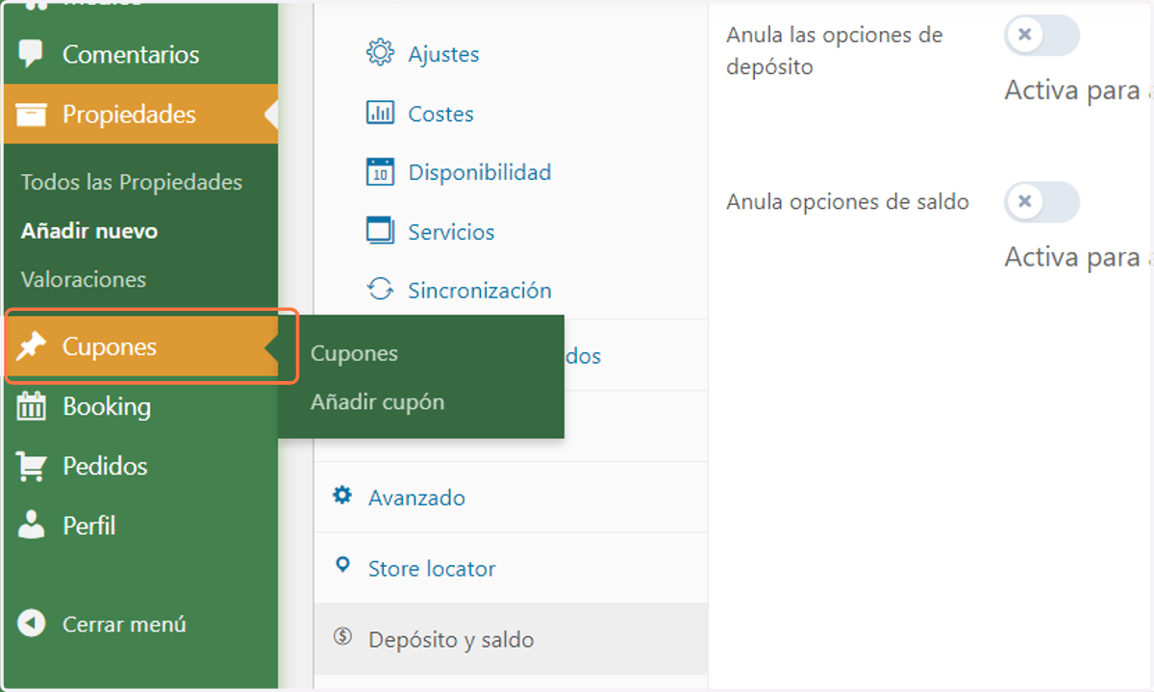This screenshot has height=692, width=1154.
Task: Enable the Anula las opciones de depósito toggle
Action: 1041,36
